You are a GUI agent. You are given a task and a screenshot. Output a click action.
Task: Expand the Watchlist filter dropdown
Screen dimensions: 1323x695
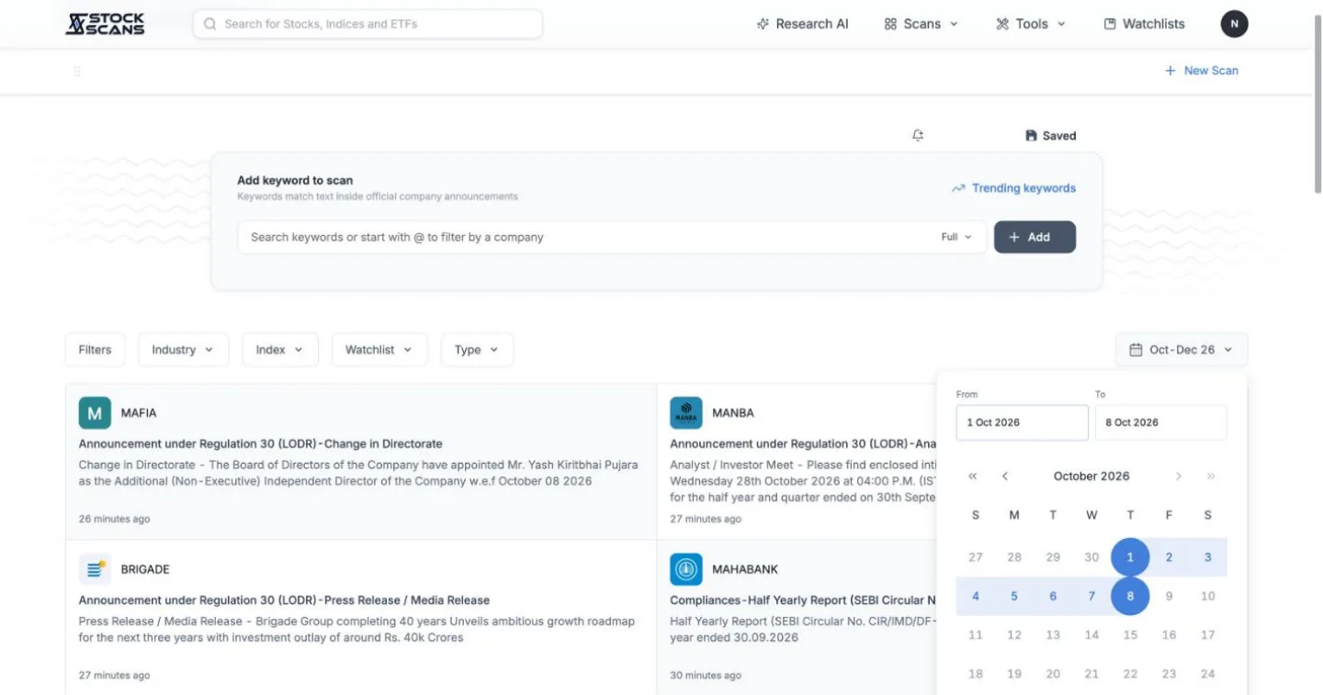tap(379, 350)
